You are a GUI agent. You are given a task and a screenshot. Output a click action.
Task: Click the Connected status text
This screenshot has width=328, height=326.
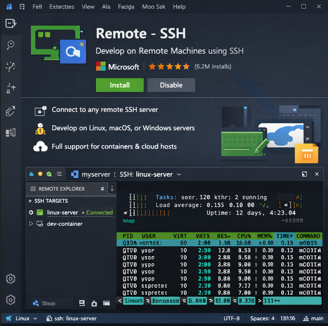click(100, 212)
